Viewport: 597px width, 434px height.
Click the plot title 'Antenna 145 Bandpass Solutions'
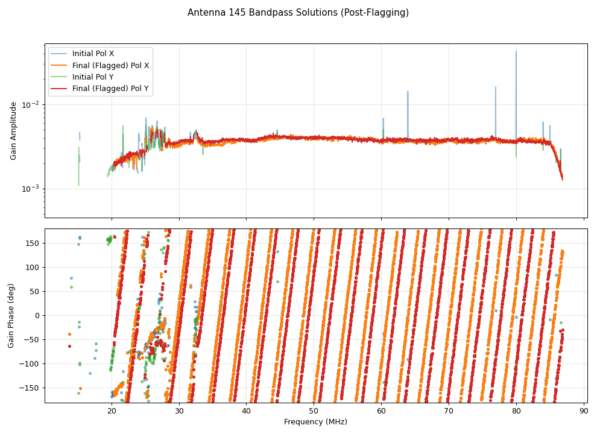[298, 13]
